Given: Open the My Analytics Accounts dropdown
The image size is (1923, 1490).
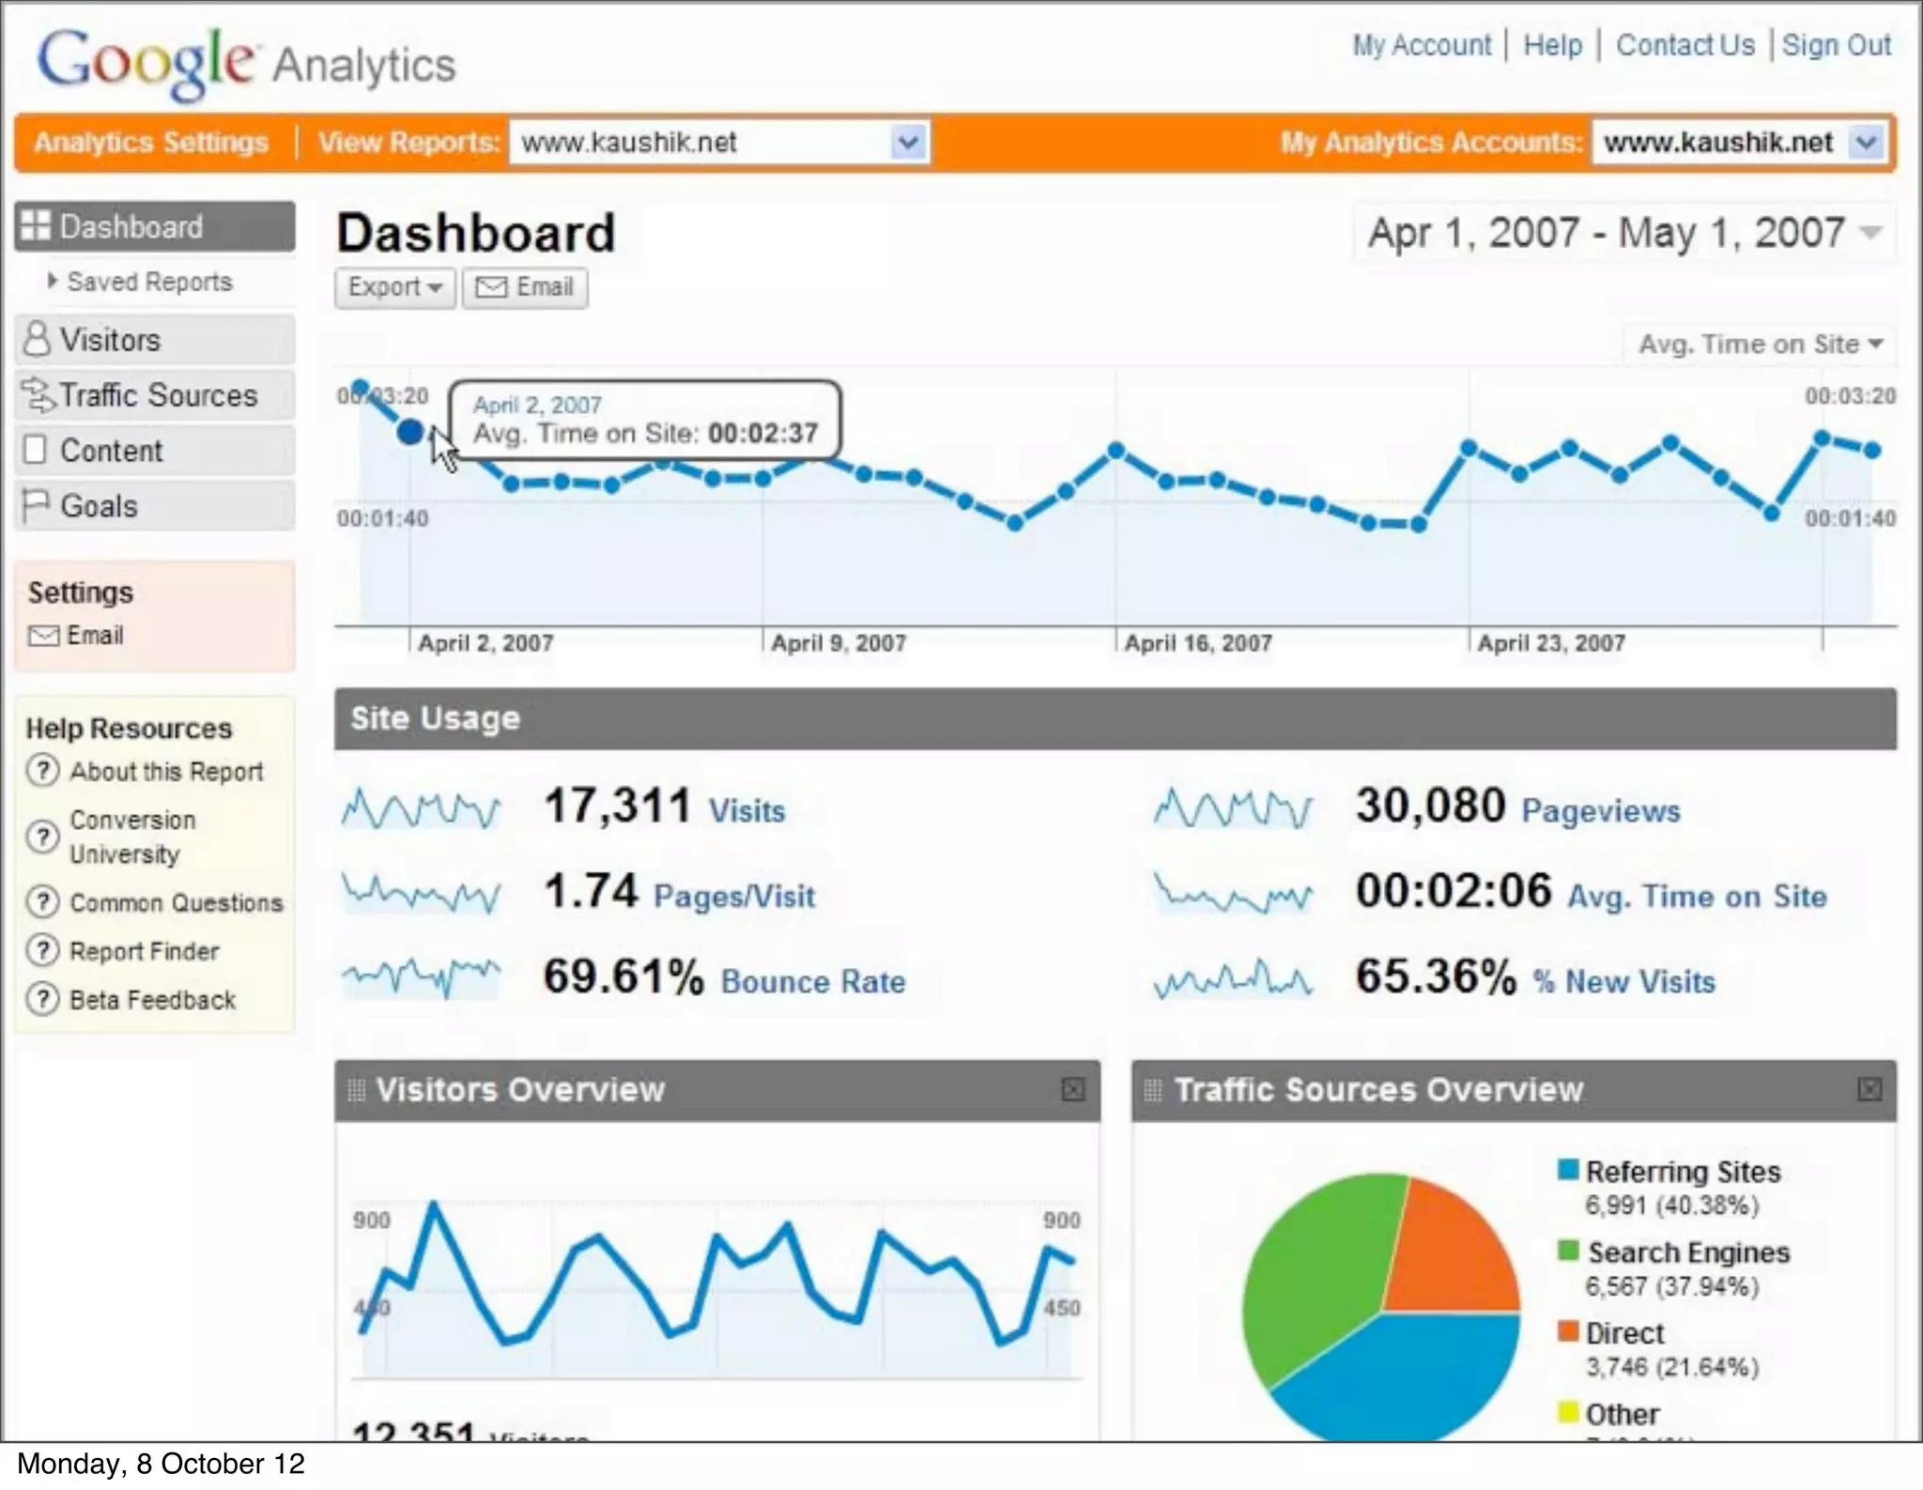Looking at the screenshot, I should 1867,143.
